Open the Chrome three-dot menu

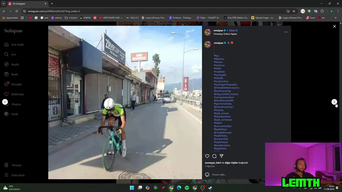click(x=338, y=11)
